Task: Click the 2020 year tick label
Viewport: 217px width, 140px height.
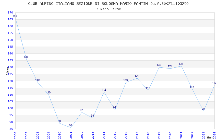Action: tap(170, 135)
